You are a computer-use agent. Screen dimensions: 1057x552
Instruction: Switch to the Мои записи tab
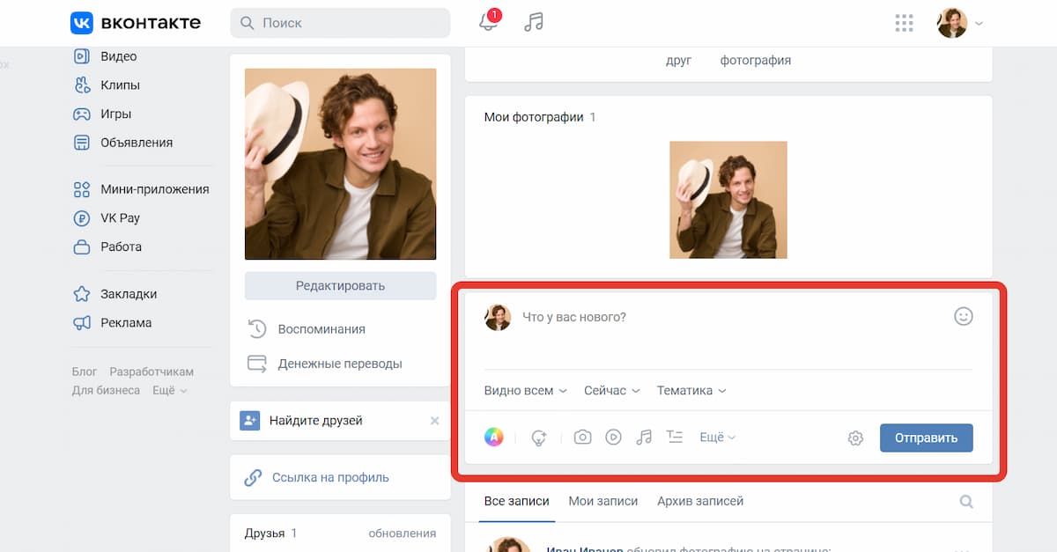[x=603, y=500]
